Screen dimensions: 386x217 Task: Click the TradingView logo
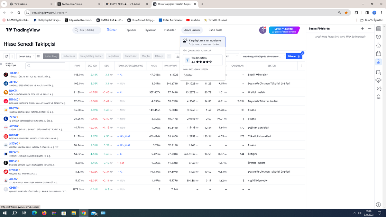point(23,30)
